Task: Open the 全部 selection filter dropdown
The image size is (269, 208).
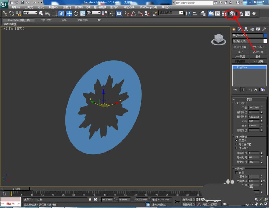Action: point(30,13)
